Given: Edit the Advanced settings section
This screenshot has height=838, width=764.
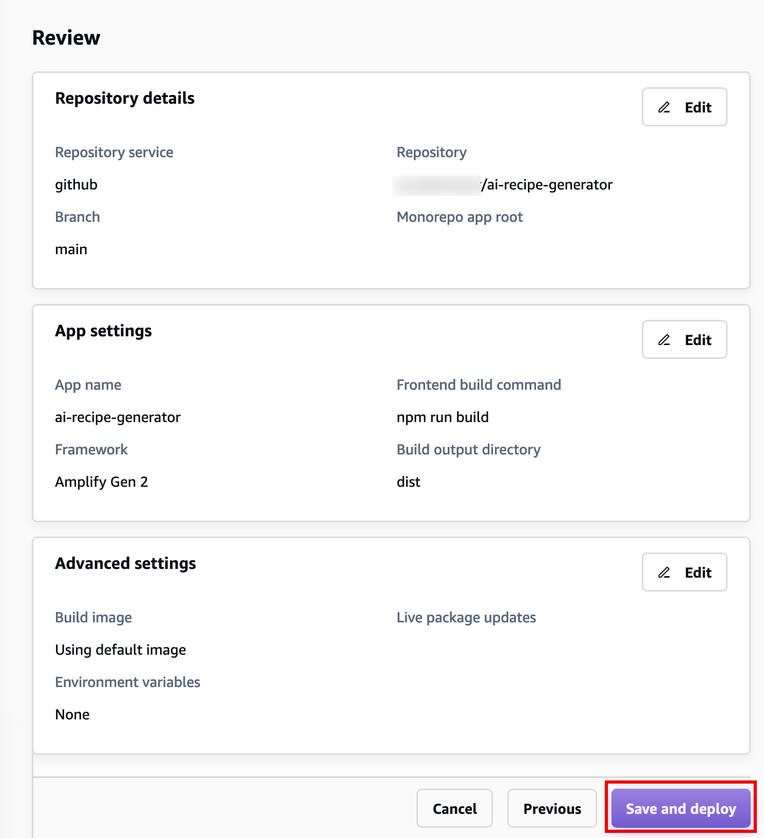Looking at the screenshot, I should tap(684, 572).
